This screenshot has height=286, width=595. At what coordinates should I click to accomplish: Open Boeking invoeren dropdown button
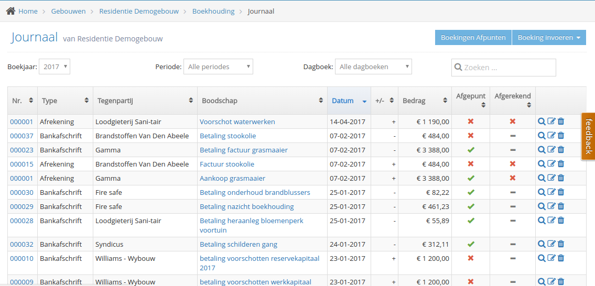coord(549,38)
